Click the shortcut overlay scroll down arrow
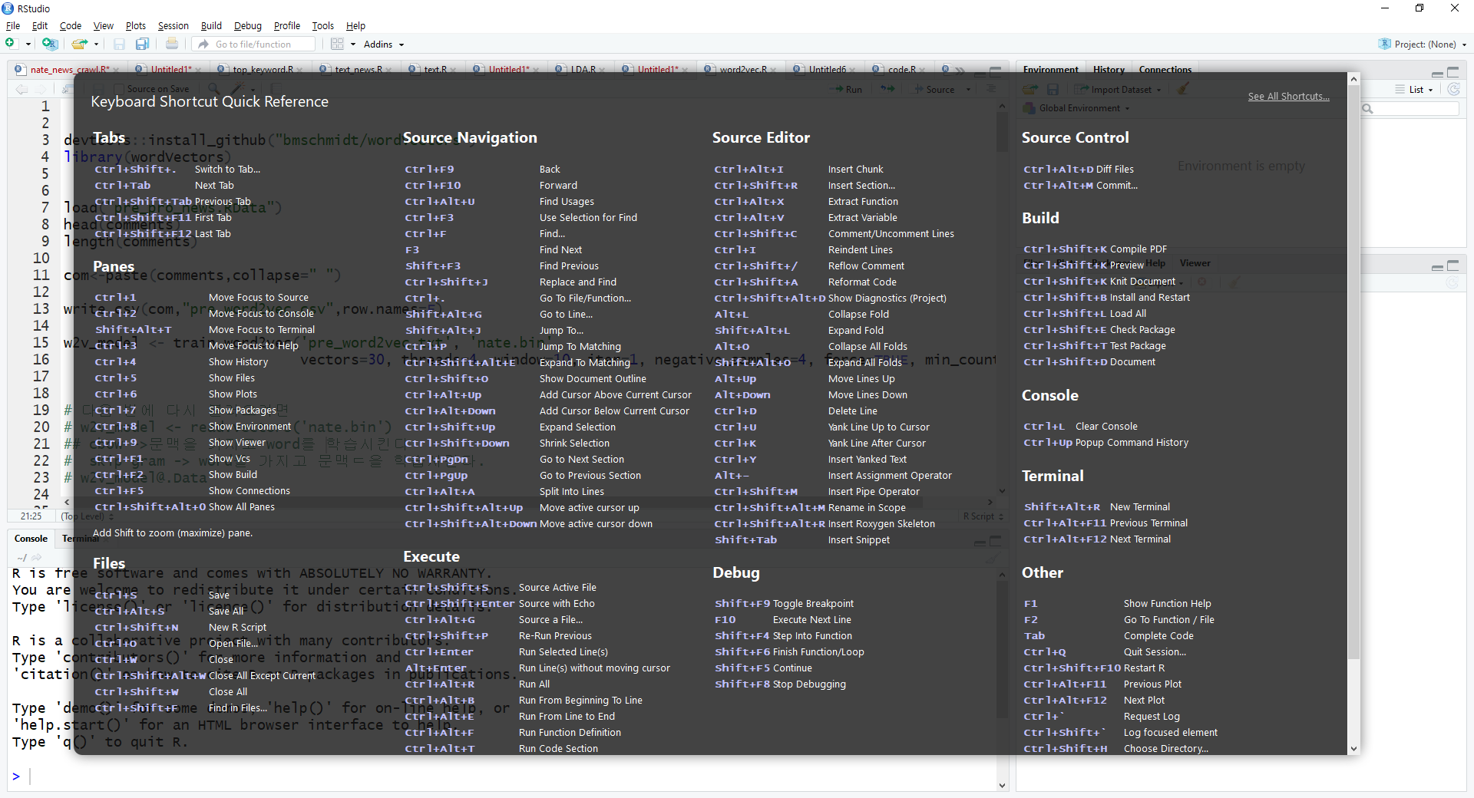Image resolution: width=1474 pixels, height=798 pixels. coord(1353,748)
